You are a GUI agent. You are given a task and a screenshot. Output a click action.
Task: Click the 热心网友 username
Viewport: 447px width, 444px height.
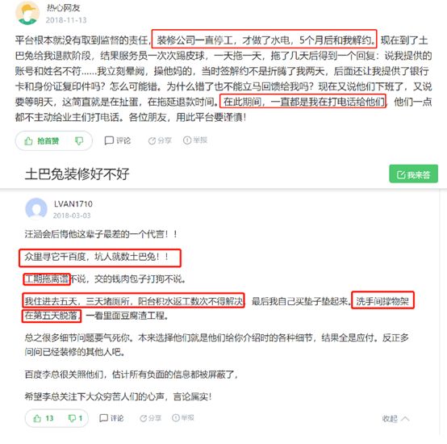pos(63,8)
